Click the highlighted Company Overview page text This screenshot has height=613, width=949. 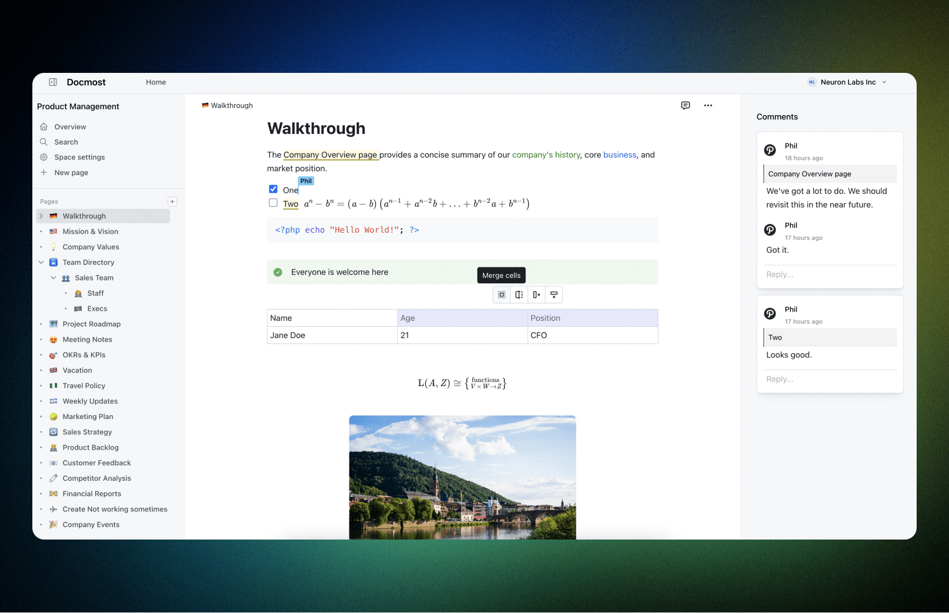coord(330,155)
